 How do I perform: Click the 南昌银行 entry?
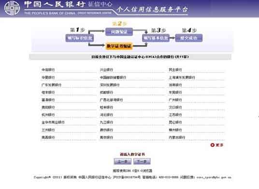pyautogui.click(x=48, y=137)
